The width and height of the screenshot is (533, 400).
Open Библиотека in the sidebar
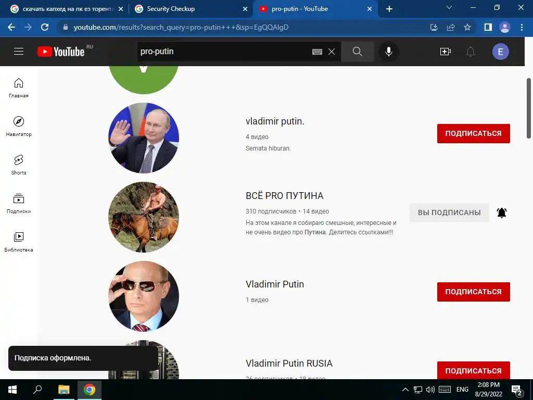19,242
